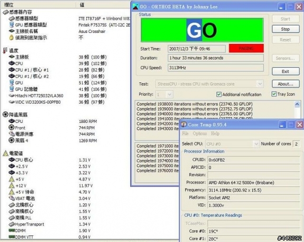Click the CPU 核心 voltage icon
Viewport: 304px width, 242px height.
pyautogui.click(x=11, y=160)
